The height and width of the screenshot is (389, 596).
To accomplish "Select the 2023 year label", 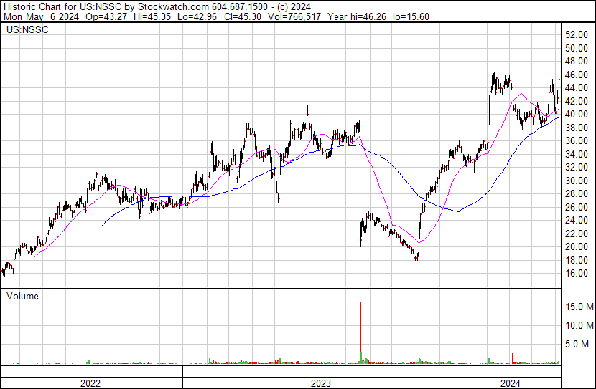I will click(x=321, y=383).
